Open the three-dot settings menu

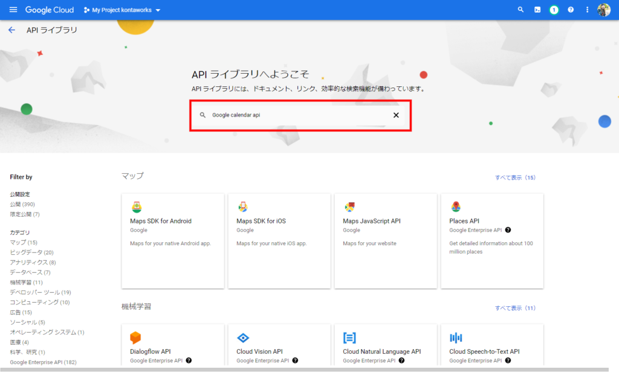pos(587,10)
